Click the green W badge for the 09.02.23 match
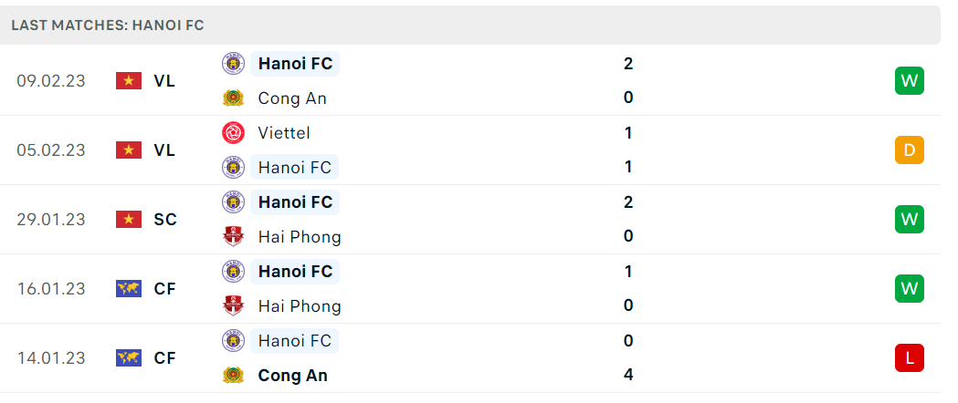958x403 pixels. 909,80
